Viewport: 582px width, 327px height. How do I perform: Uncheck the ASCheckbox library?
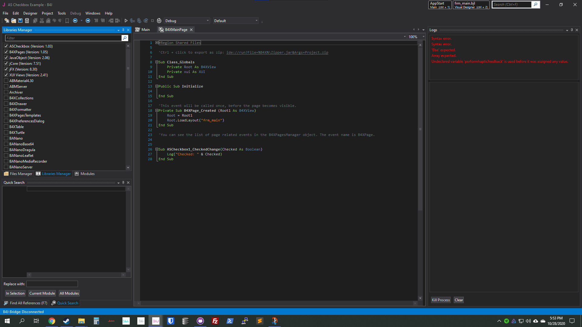point(6,46)
